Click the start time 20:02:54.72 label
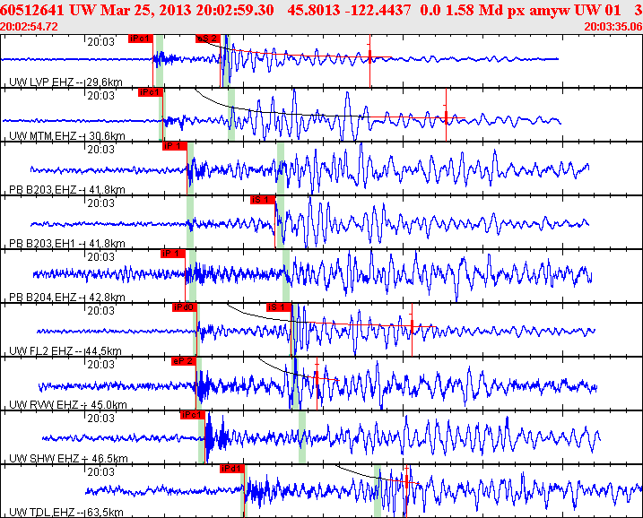643x518 pixels. pyautogui.click(x=30, y=27)
